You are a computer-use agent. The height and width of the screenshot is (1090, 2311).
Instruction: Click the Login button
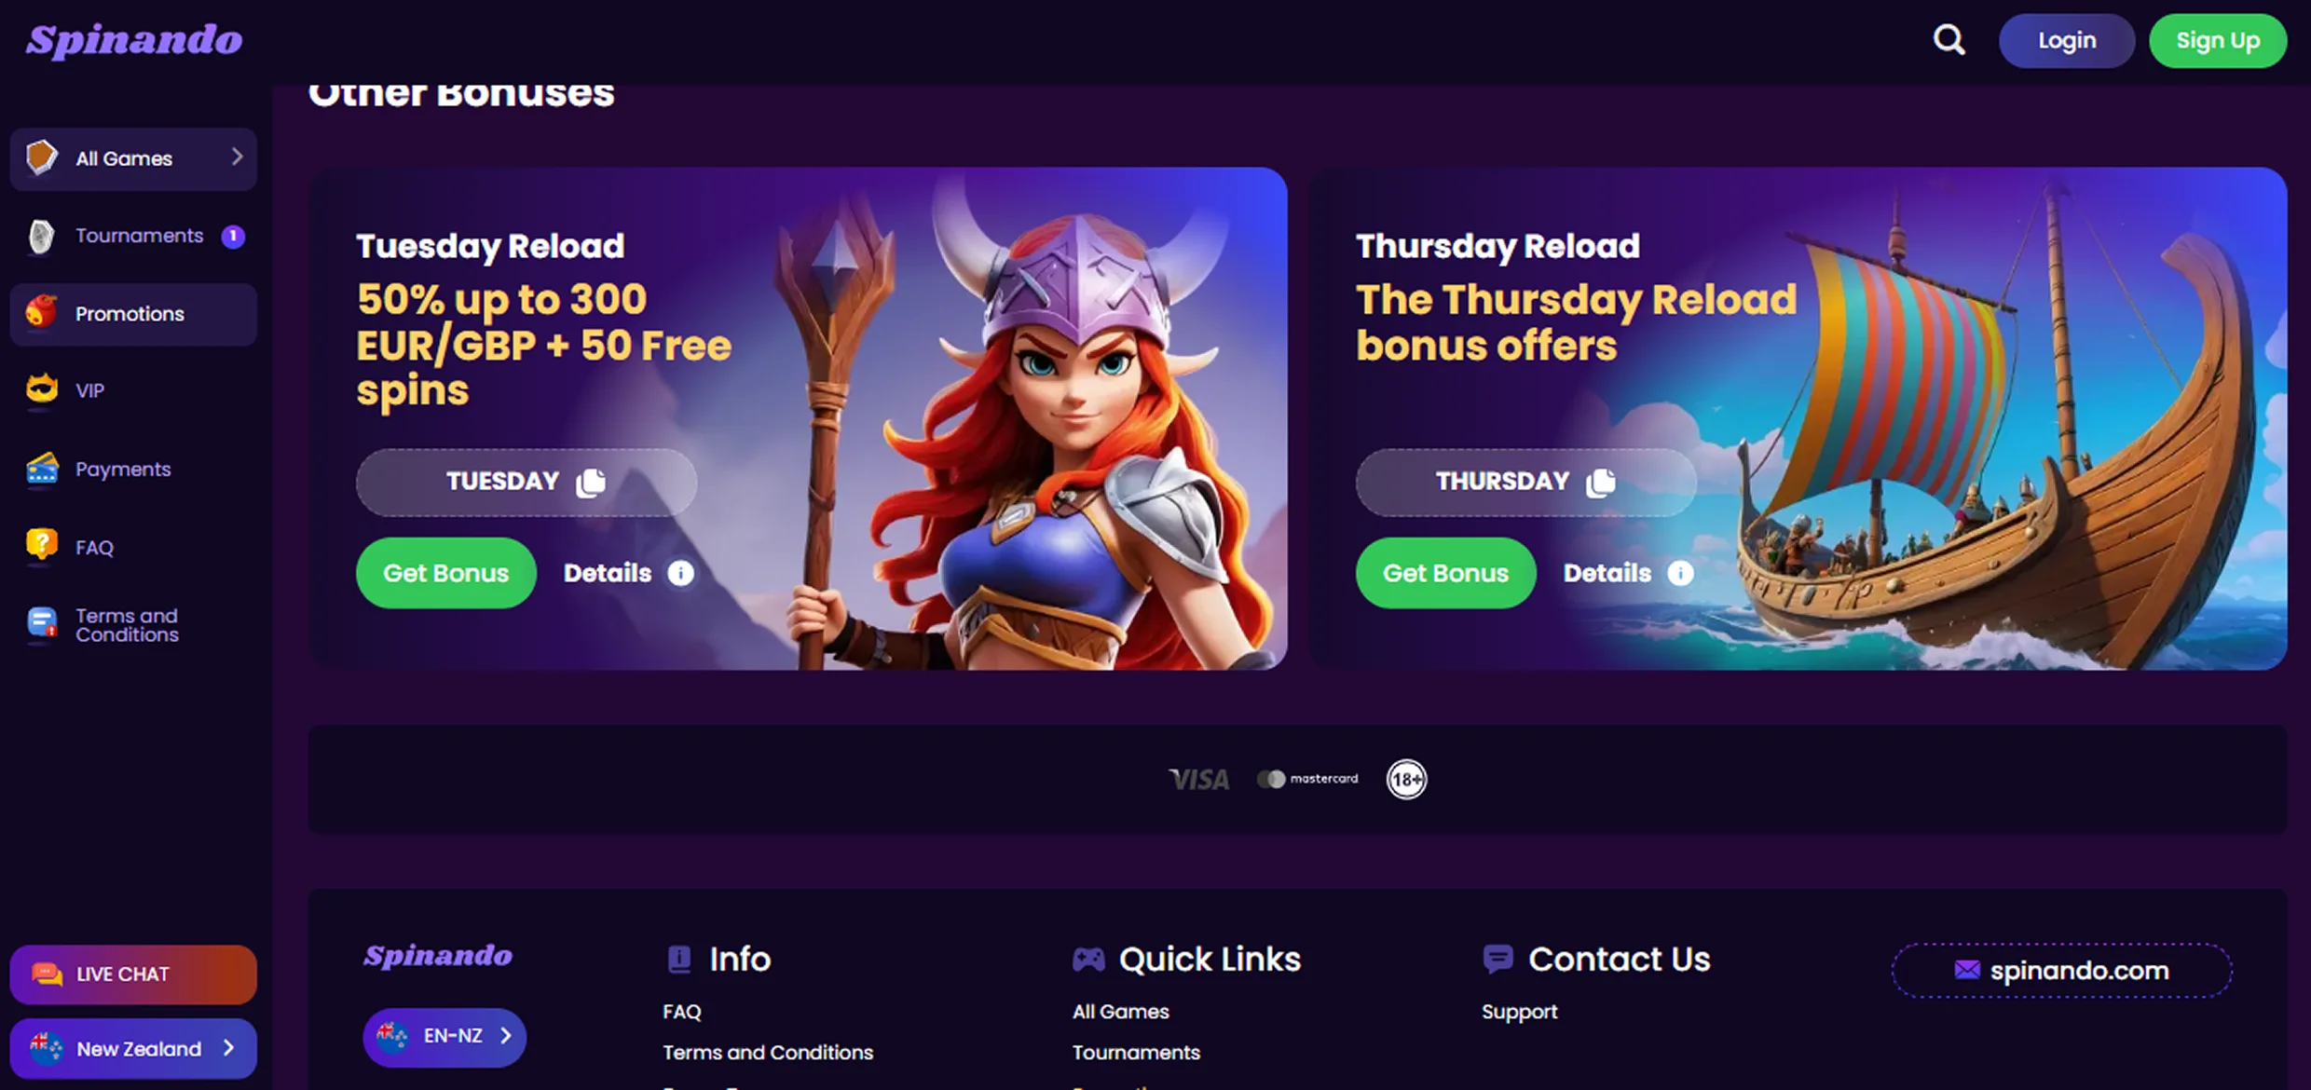(x=2066, y=40)
